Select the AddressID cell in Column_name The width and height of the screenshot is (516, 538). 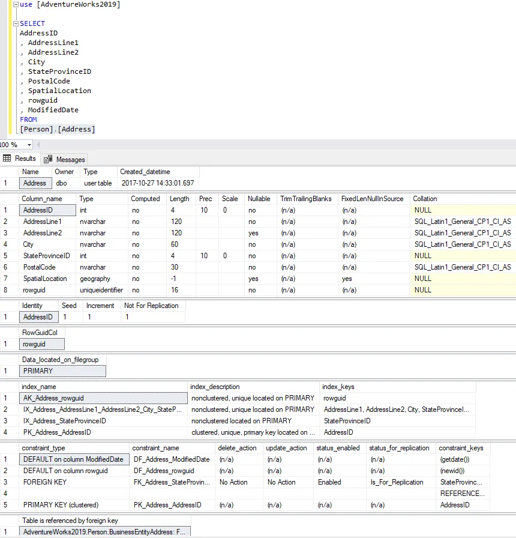[x=47, y=210]
